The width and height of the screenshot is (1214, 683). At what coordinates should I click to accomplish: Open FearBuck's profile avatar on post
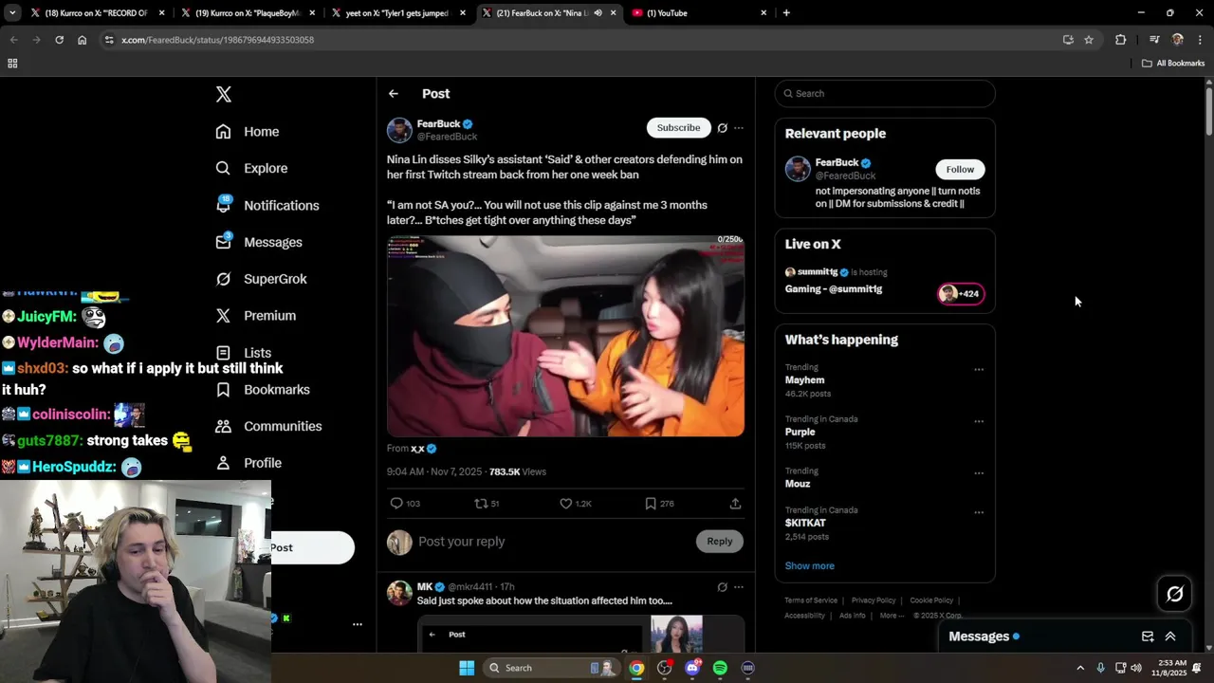point(399,130)
